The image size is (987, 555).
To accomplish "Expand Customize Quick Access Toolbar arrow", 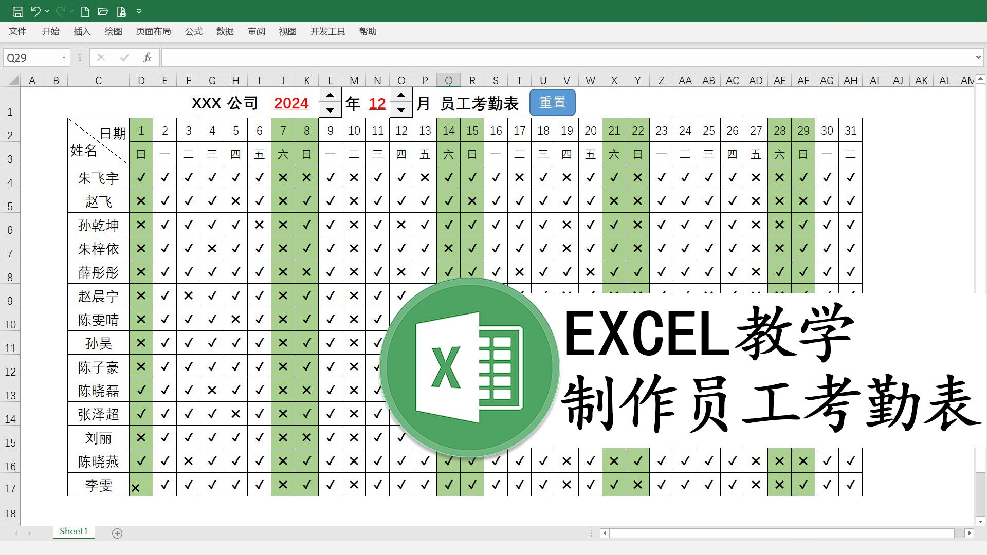I will (x=139, y=11).
